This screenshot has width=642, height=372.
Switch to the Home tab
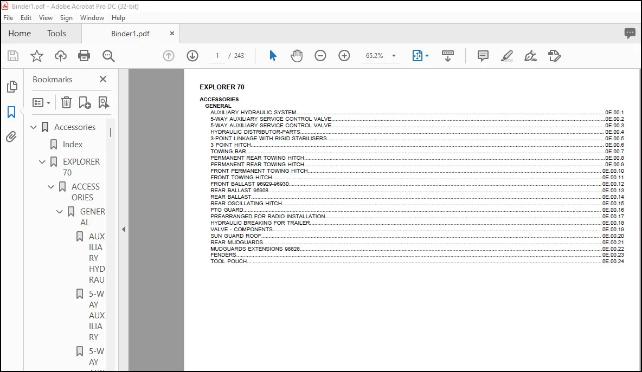click(x=20, y=34)
